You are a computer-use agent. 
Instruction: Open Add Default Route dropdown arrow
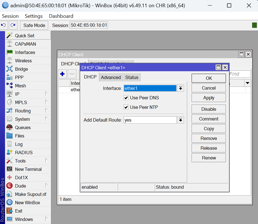pyautogui.click(x=180, y=120)
